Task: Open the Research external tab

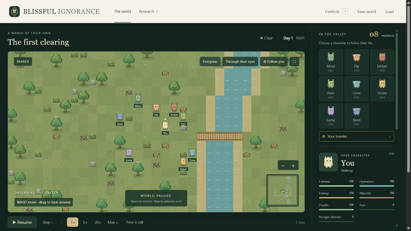Action: click(148, 11)
